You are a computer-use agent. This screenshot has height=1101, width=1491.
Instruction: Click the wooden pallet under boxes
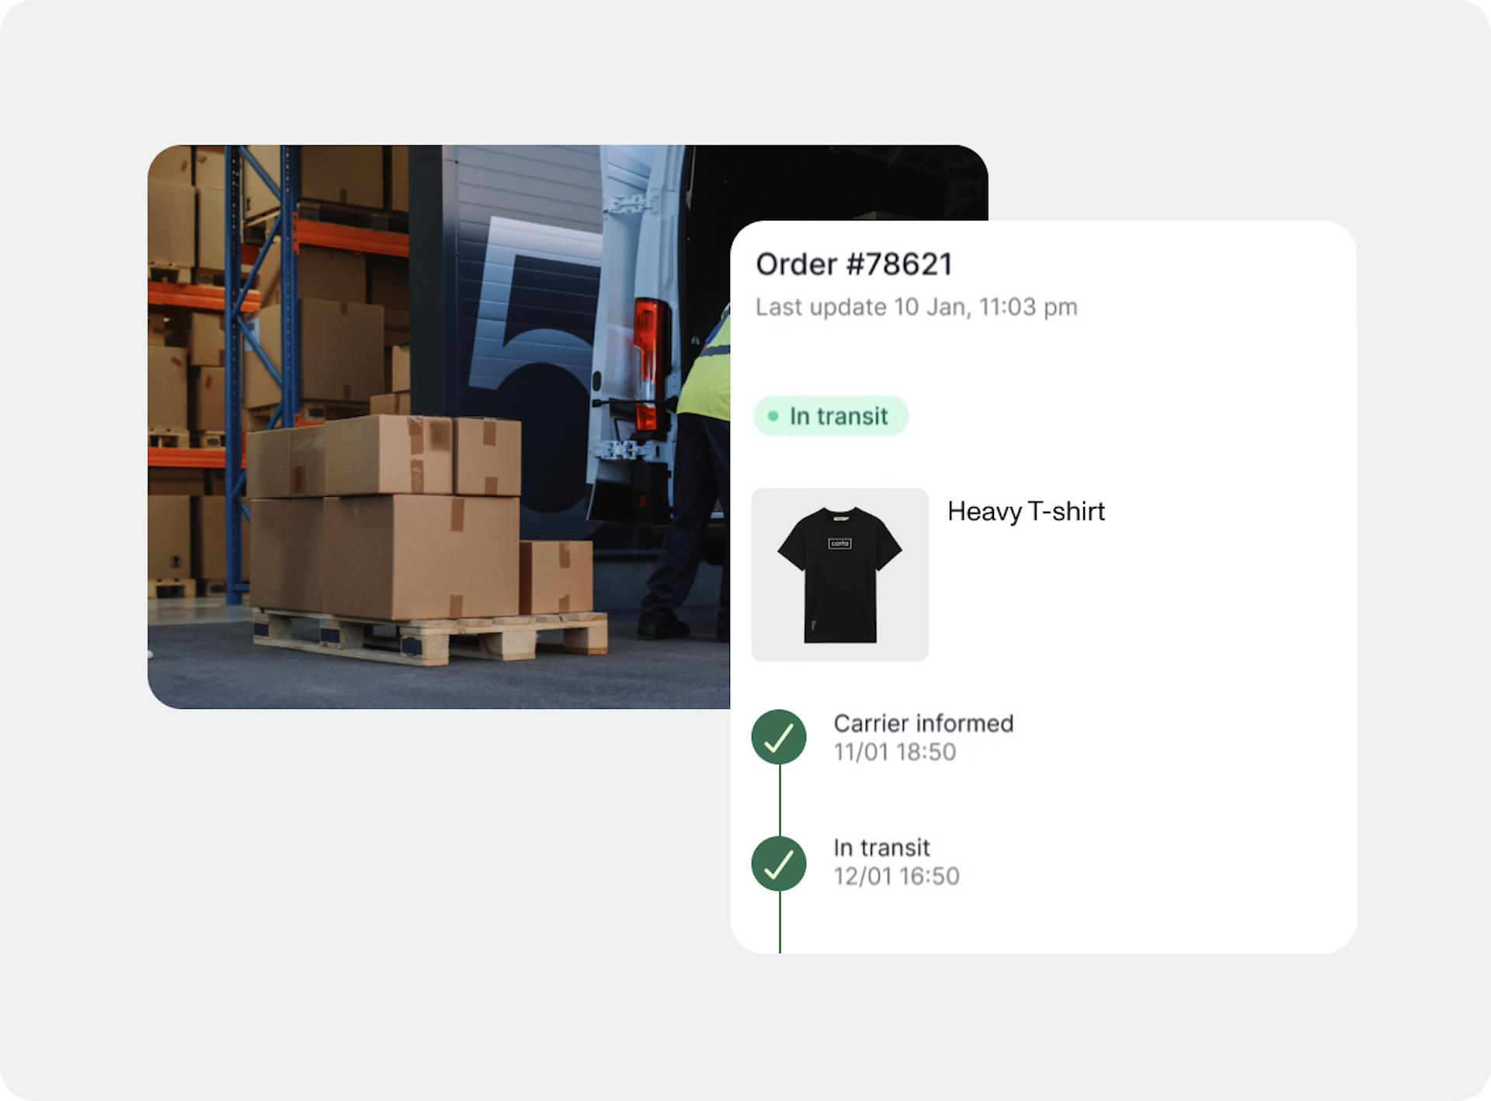(431, 637)
